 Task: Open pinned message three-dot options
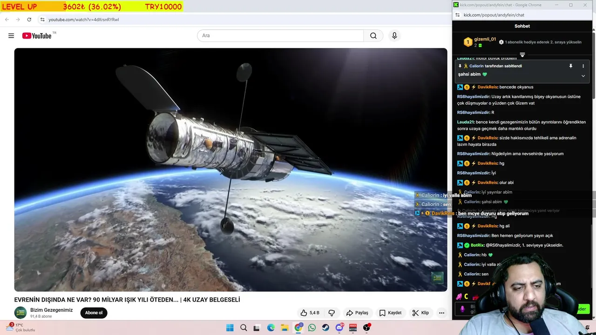583,66
